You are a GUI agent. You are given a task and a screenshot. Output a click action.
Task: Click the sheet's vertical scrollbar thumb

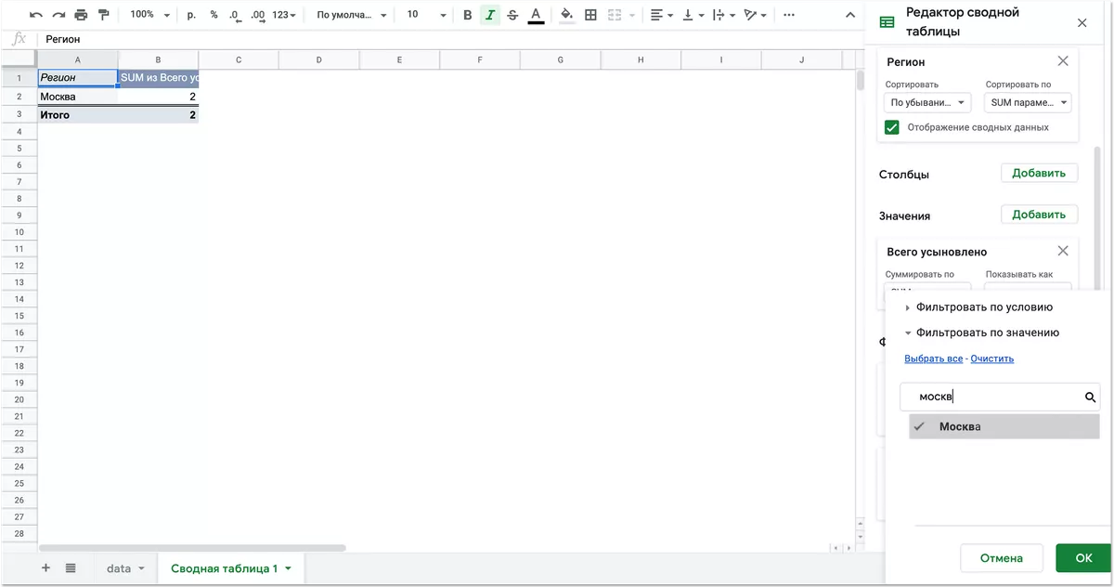(860, 80)
